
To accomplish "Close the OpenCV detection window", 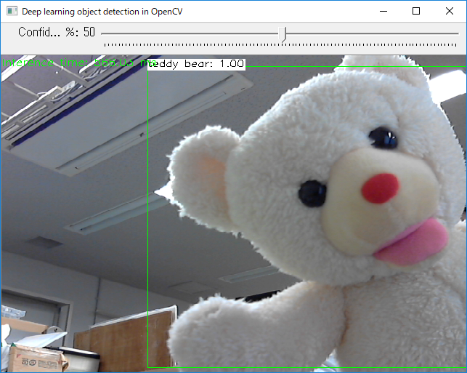I will (450, 12).
